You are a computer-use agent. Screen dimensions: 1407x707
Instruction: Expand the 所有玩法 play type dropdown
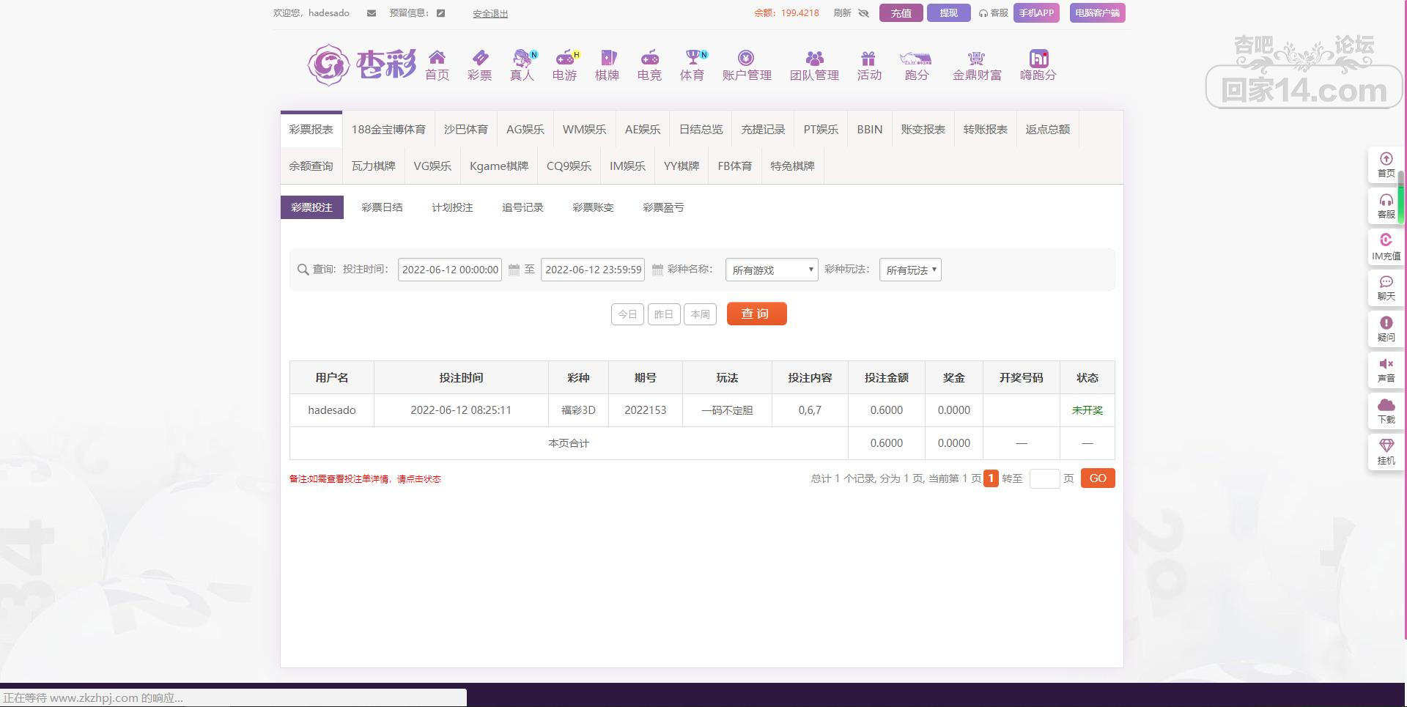(x=909, y=270)
